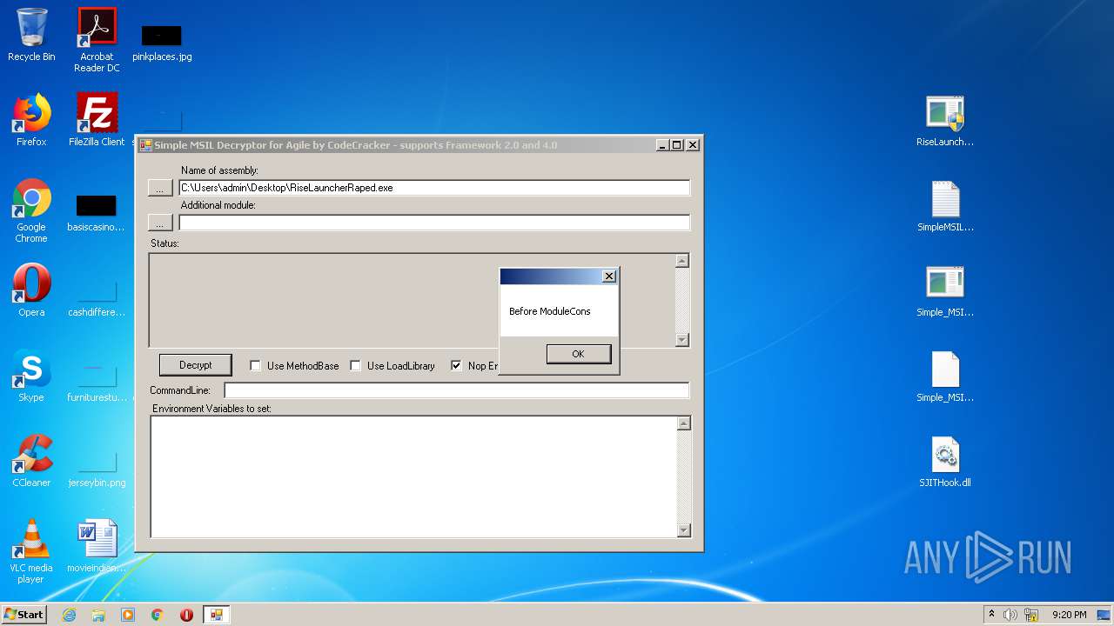Close the MSIL Decryptor window
The image size is (1114, 626).
[x=693, y=145]
